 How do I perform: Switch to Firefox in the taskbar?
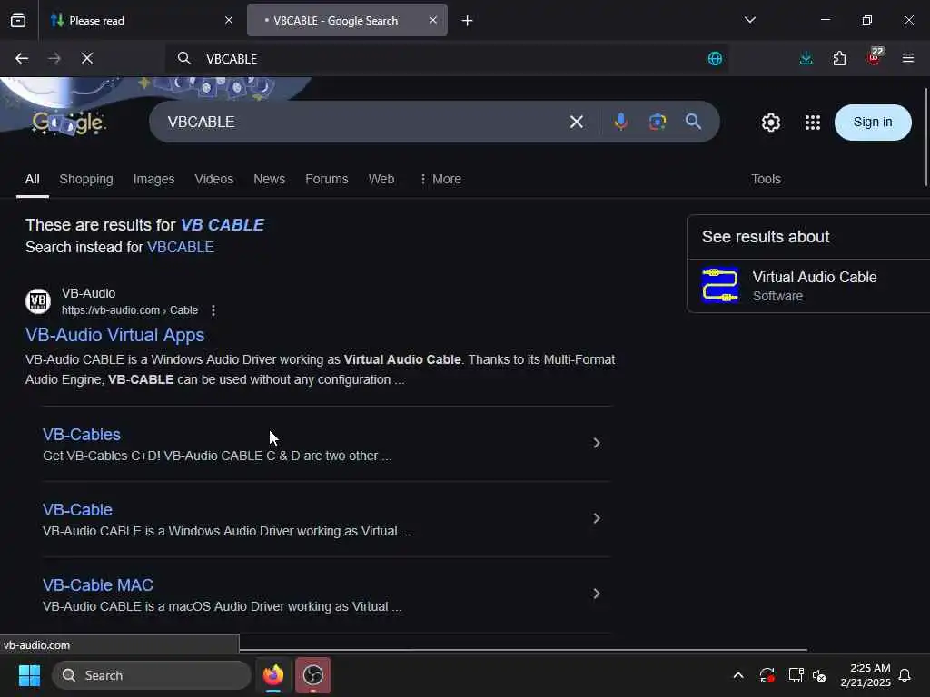click(x=273, y=675)
